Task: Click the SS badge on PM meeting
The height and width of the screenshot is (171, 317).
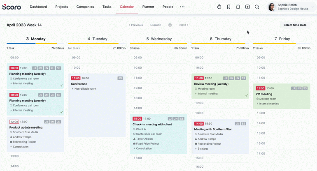Action: pyautogui.click(x=305, y=88)
